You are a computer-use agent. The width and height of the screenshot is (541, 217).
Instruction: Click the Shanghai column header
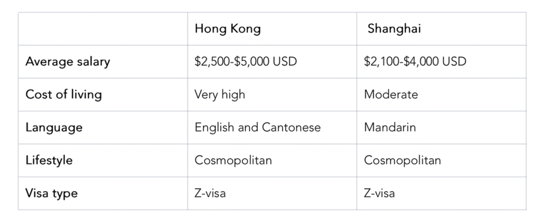click(x=394, y=29)
